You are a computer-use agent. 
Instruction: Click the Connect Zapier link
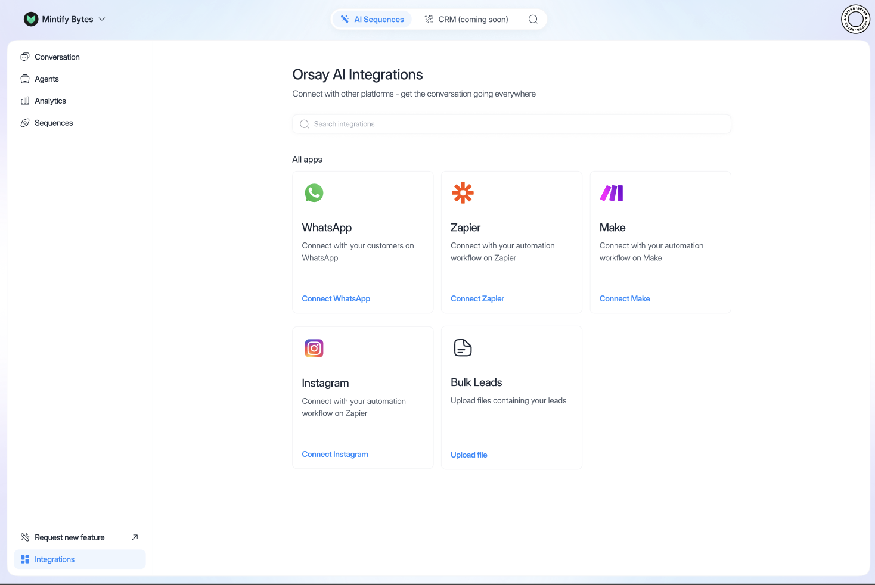[x=477, y=299]
